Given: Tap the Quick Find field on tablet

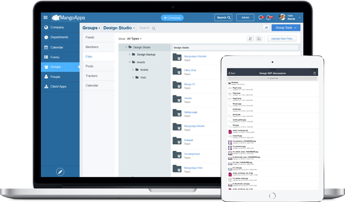Looking at the screenshot, I should 272,78.
